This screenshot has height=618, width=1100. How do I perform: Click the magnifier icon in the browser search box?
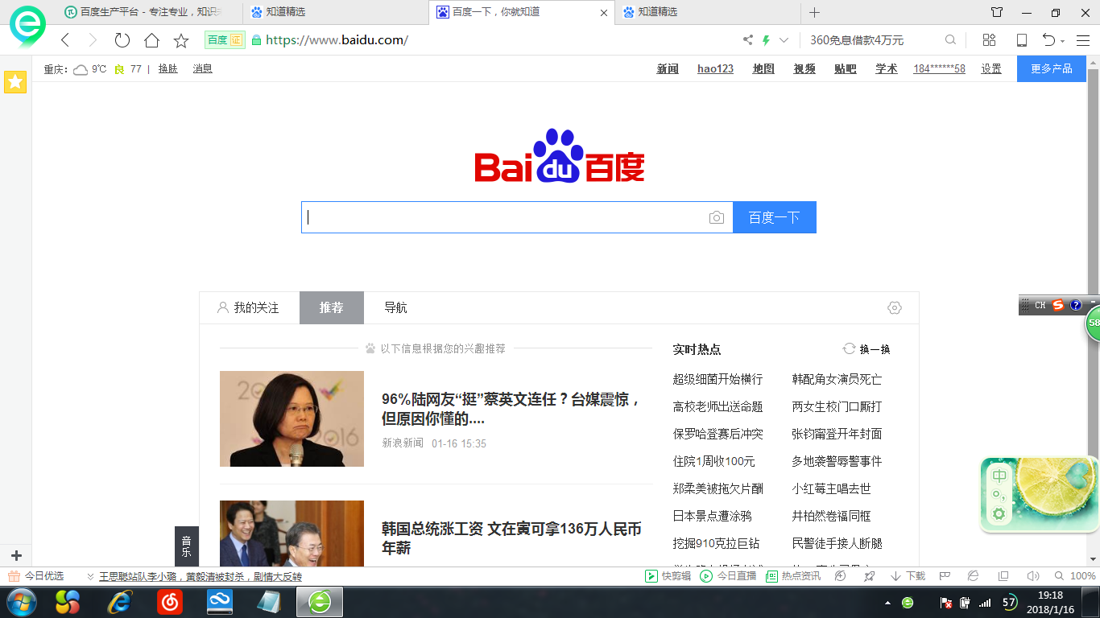click(951, 40)
